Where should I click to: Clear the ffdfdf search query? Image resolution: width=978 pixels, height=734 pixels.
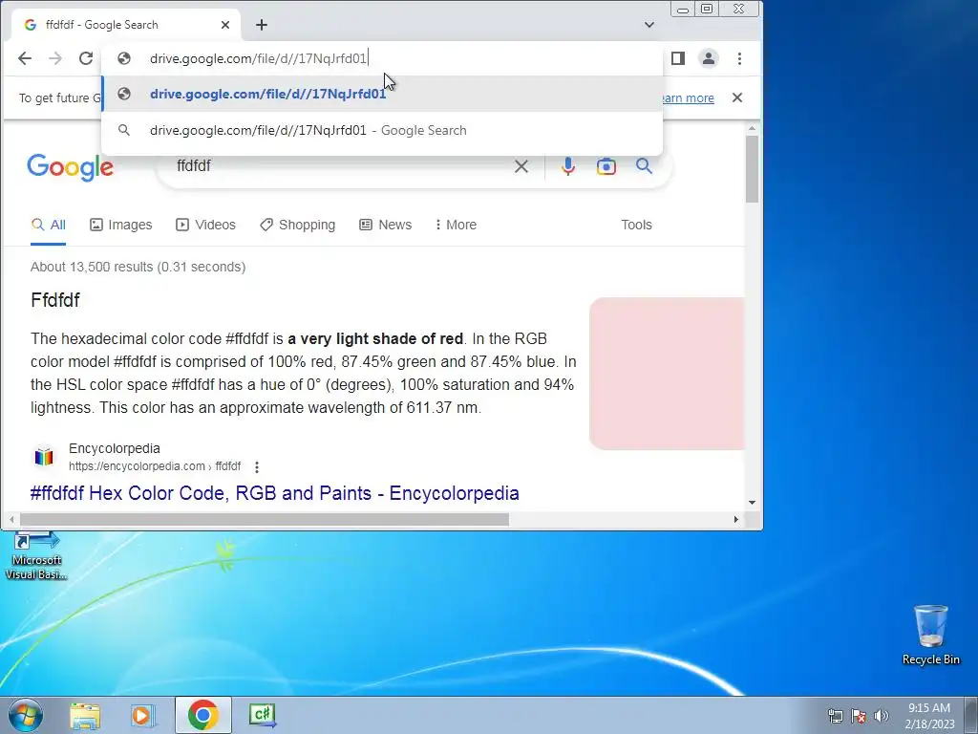point(521,166)
